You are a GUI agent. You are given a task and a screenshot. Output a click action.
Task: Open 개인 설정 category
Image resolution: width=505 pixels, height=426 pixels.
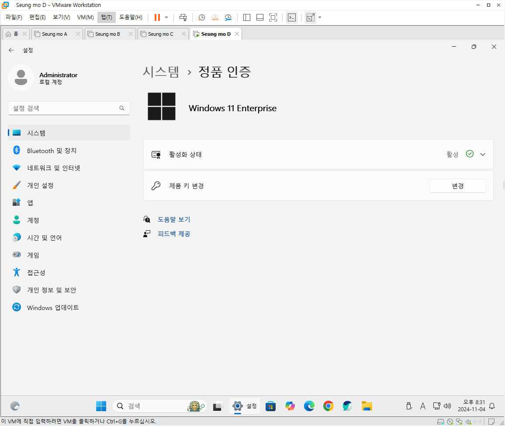[69, 185]
